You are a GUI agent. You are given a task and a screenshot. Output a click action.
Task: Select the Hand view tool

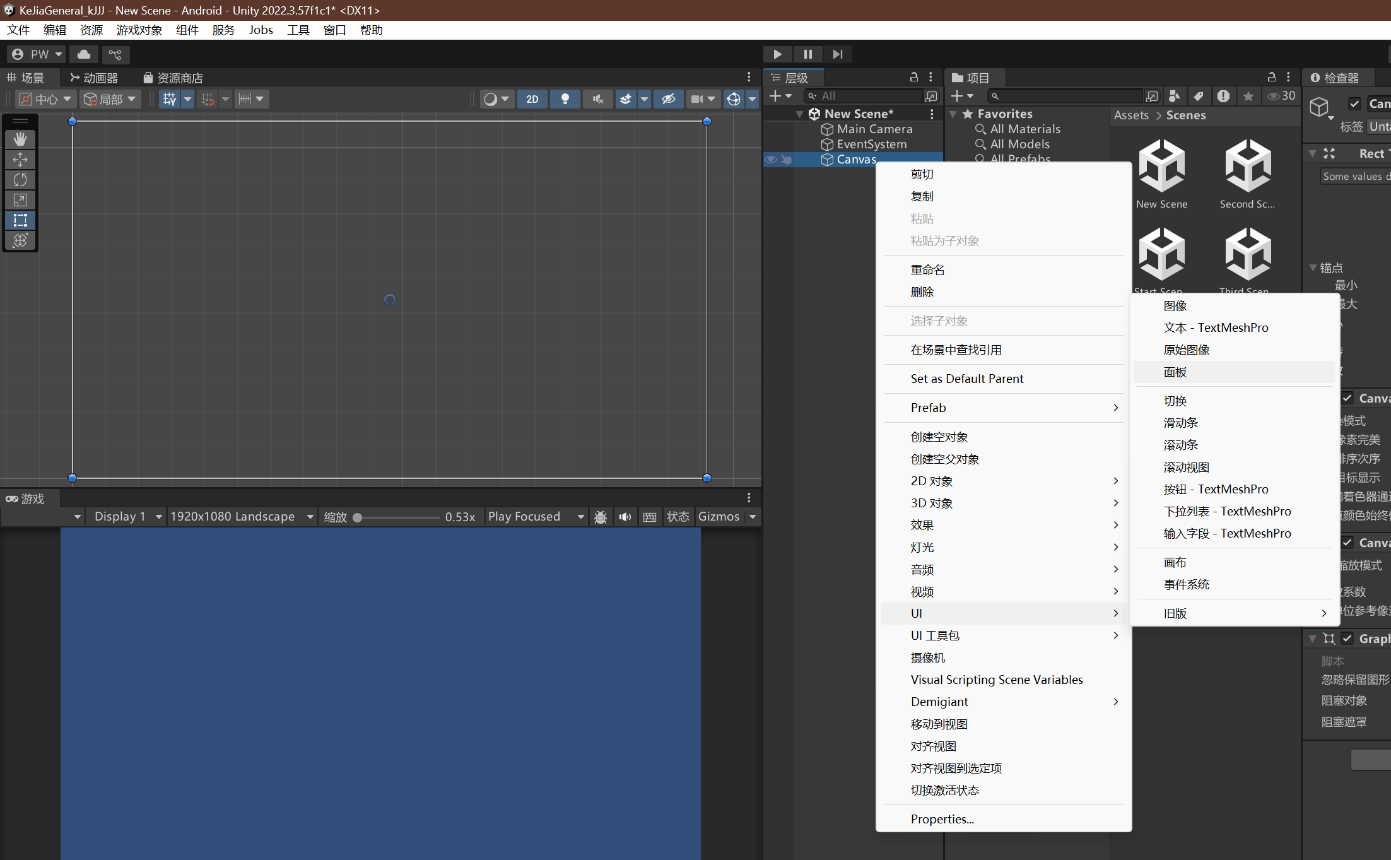click(20, 139)
